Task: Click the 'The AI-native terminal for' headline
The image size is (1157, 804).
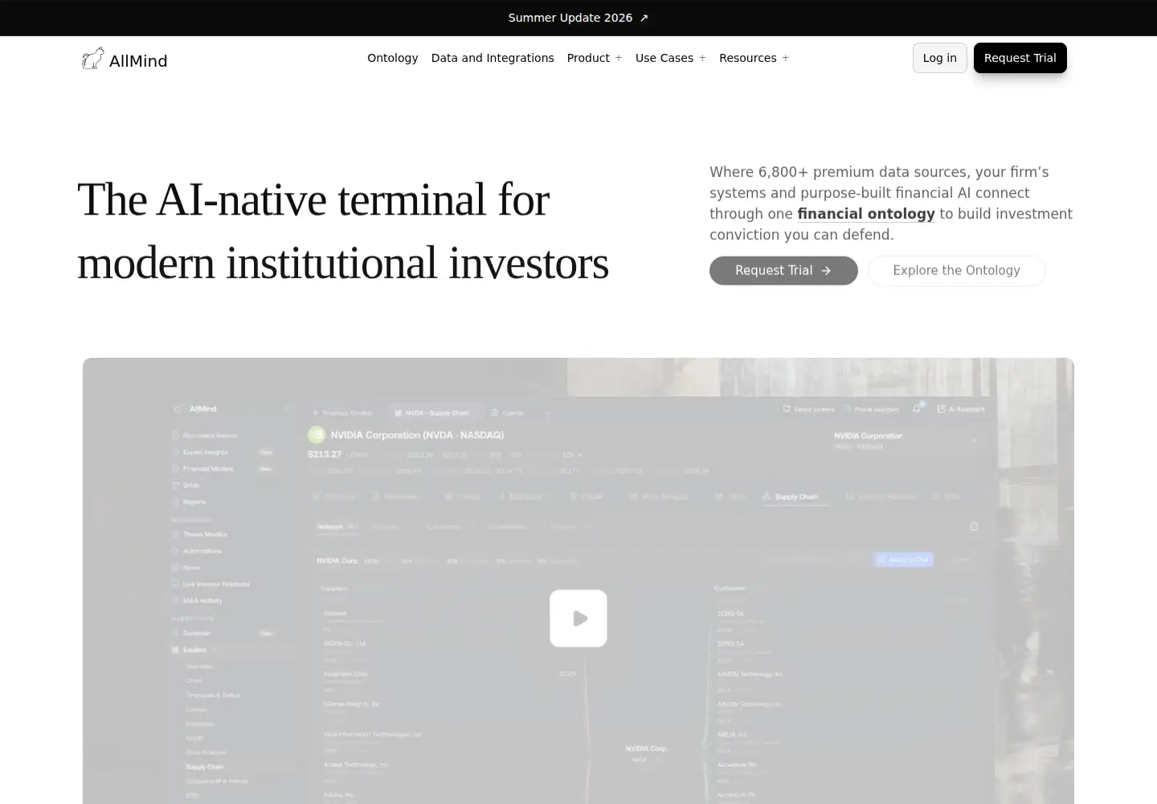Action: click(313, 199)
